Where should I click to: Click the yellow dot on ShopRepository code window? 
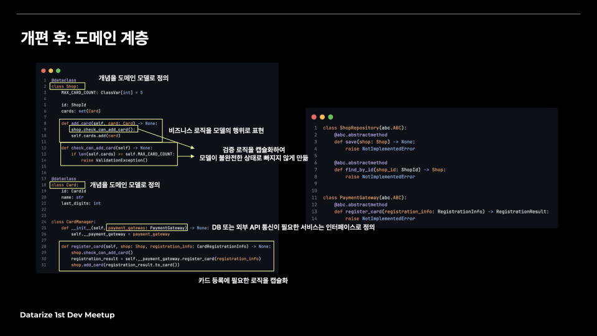[x=322, y=117]
